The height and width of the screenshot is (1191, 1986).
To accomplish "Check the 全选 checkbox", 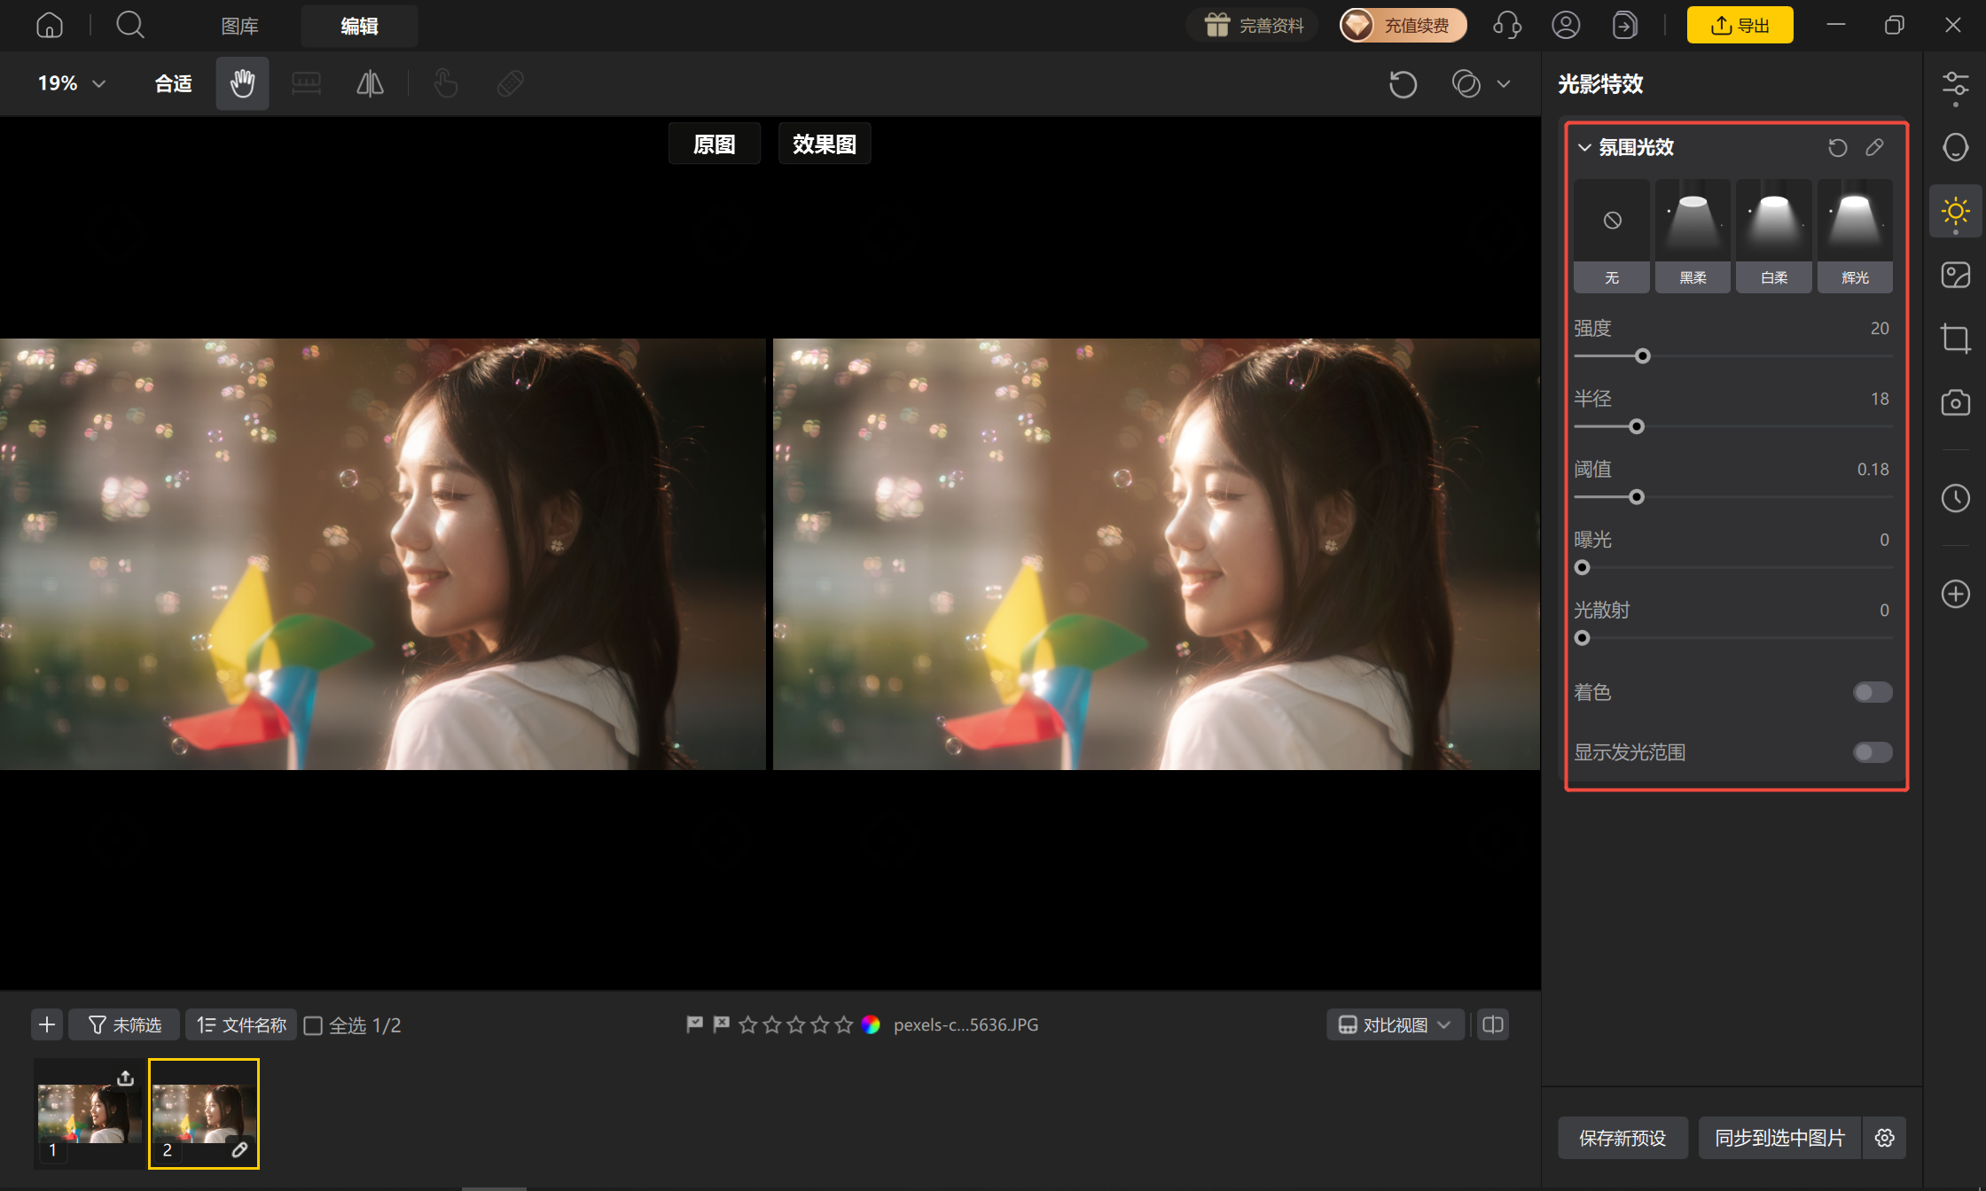I will [313, 1025].
